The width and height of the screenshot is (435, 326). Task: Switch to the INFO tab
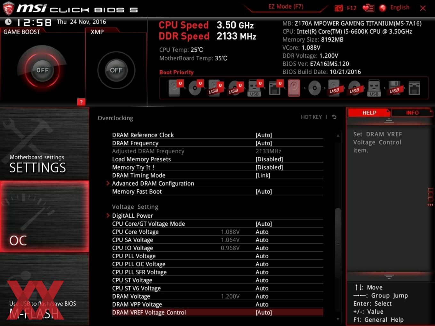[412, 113]
